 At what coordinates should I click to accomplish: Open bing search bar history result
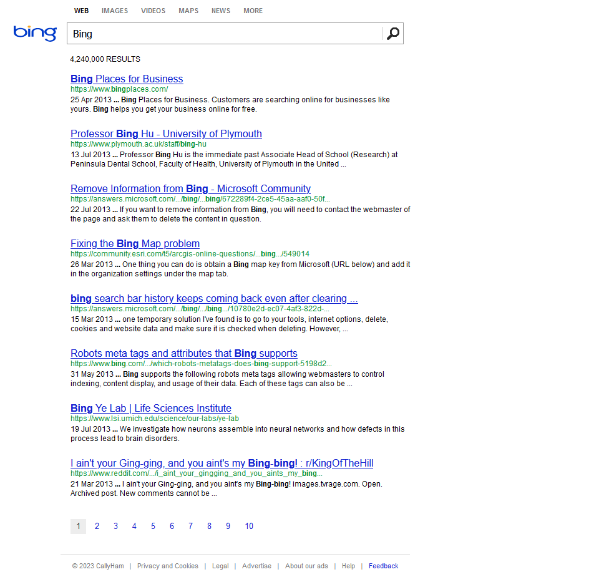pos(214,299)
